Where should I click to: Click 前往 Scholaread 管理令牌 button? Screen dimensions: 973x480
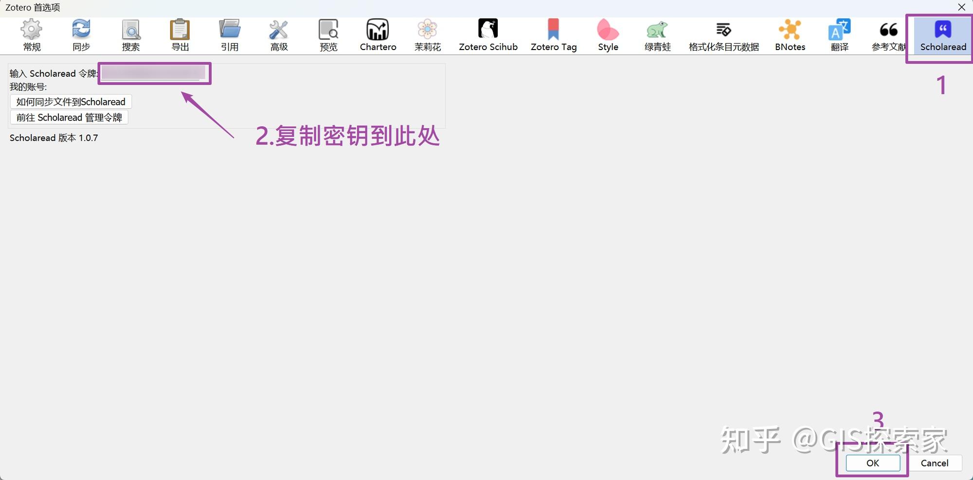(69, 117)
